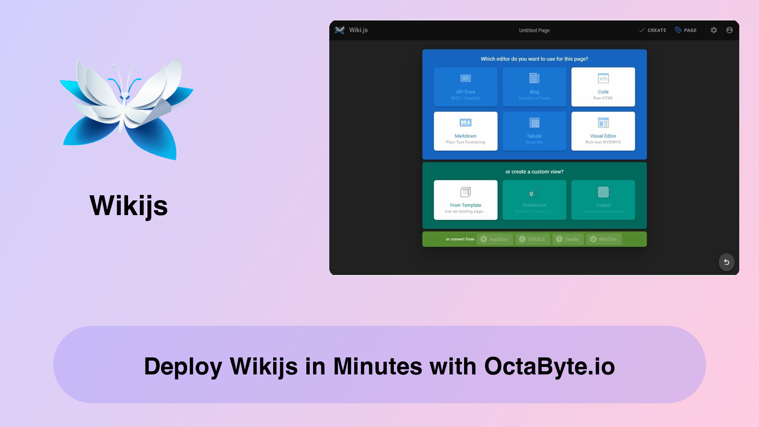Convert from WikiText format
This screenshot has width=759, height=427.
pyautogui.click(x=603, y=239)
